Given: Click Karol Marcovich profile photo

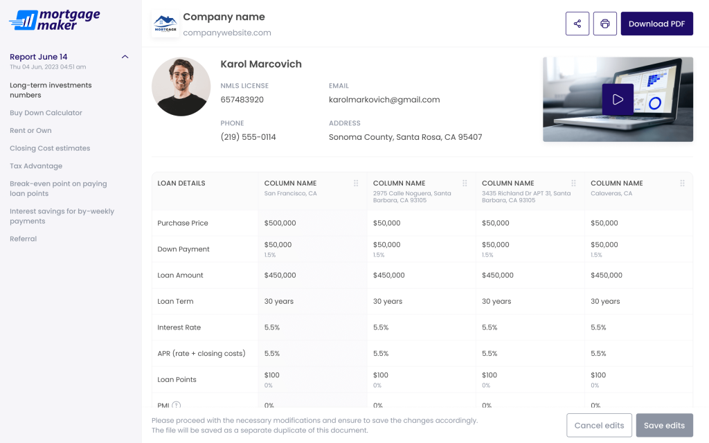Looking at the screenshot, I should pos(181,87).
